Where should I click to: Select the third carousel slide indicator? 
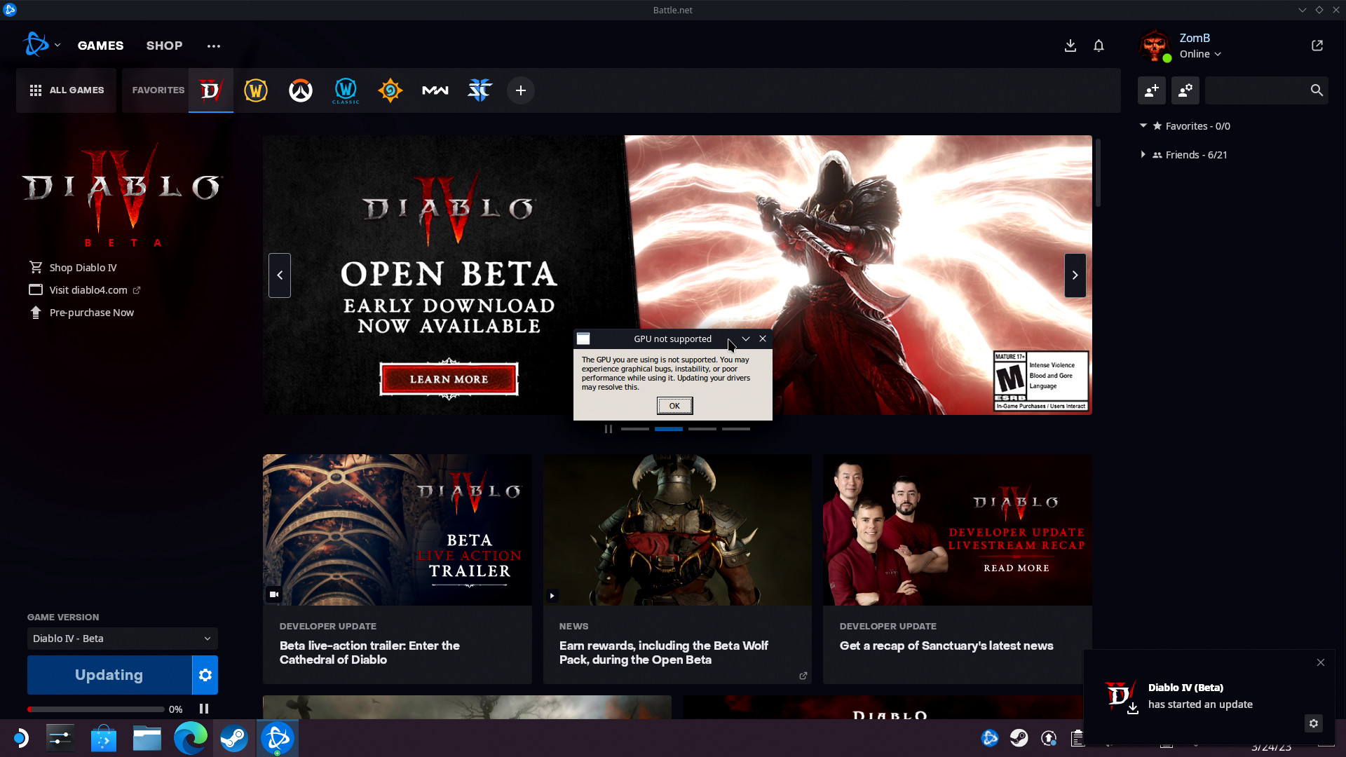(x=702, y=429)
